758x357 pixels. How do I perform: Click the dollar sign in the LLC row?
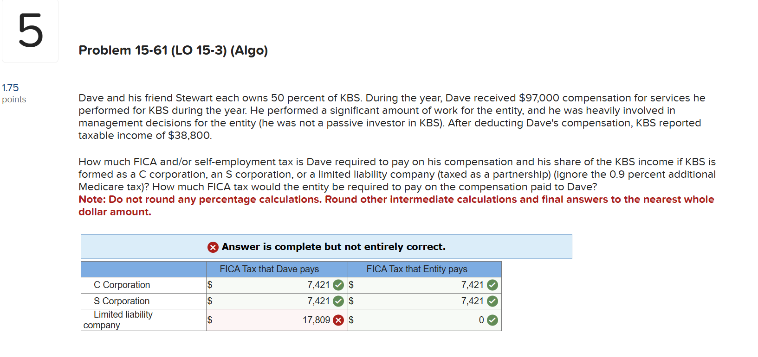click(x=210, y=319)
